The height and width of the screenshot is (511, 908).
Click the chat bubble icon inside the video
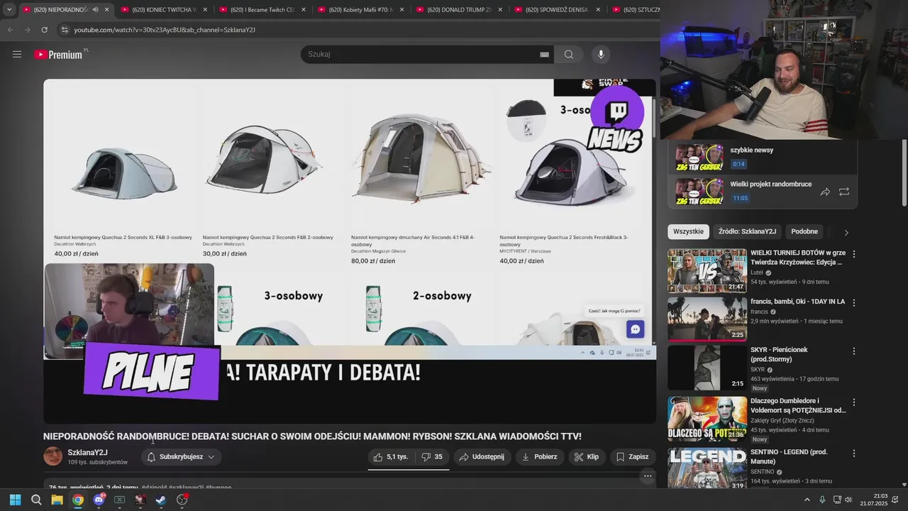[x=635, y=329]
